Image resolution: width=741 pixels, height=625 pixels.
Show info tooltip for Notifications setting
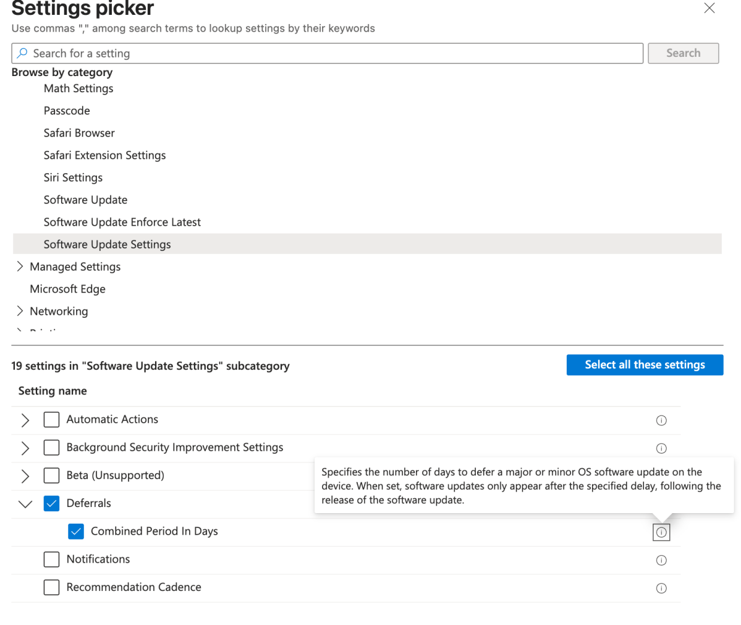click(x=661, y=560)
